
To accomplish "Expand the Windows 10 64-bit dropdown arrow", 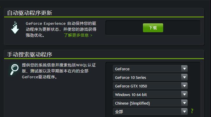I will (184, 95).
